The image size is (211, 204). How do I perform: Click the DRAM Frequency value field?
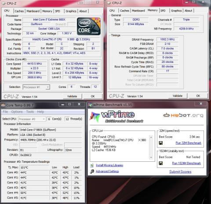167,40
